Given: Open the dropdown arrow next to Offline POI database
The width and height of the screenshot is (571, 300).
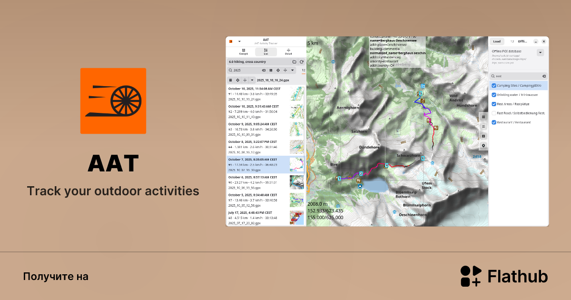Looking at the screenshot, I should point(540,52).
